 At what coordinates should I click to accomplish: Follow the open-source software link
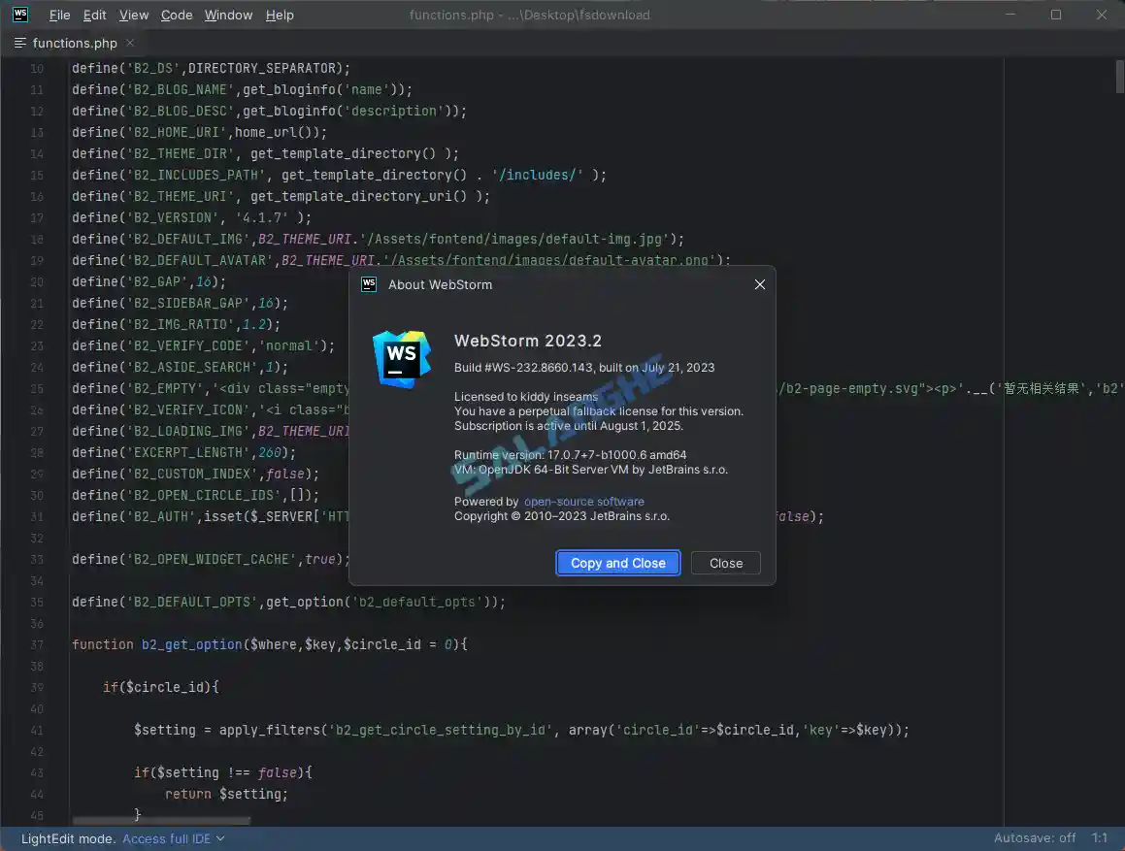[x=583, y=502]
